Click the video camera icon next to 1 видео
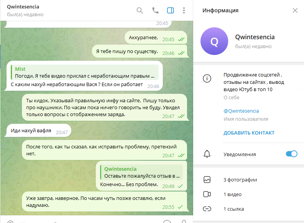Image resolution: width=304 pixels, height=223 pixels. tap(207, 194)
